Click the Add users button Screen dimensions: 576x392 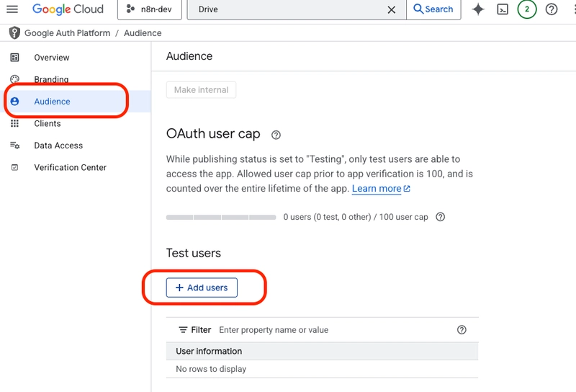click(202, 288)
